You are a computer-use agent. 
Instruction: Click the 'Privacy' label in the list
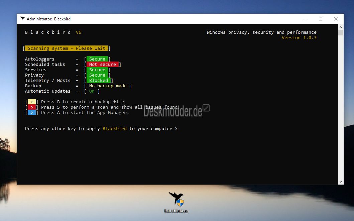pyautogui.click(x=34, y=75)
